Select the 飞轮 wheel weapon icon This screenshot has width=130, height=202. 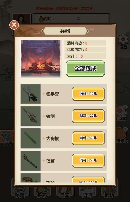click(x=30, y=178)
